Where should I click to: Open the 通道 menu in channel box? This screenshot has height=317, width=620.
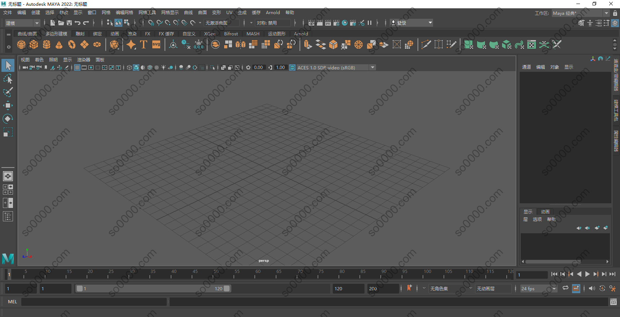[527, 67]
